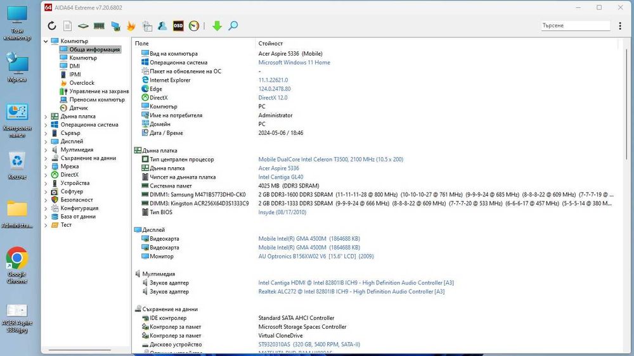Screen dimensions: 634x356
Task: Select the Безопасност tree item
Action: coord(77,200)
